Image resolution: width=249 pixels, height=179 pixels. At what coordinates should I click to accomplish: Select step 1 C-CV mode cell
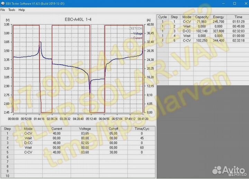coord(28,133)
